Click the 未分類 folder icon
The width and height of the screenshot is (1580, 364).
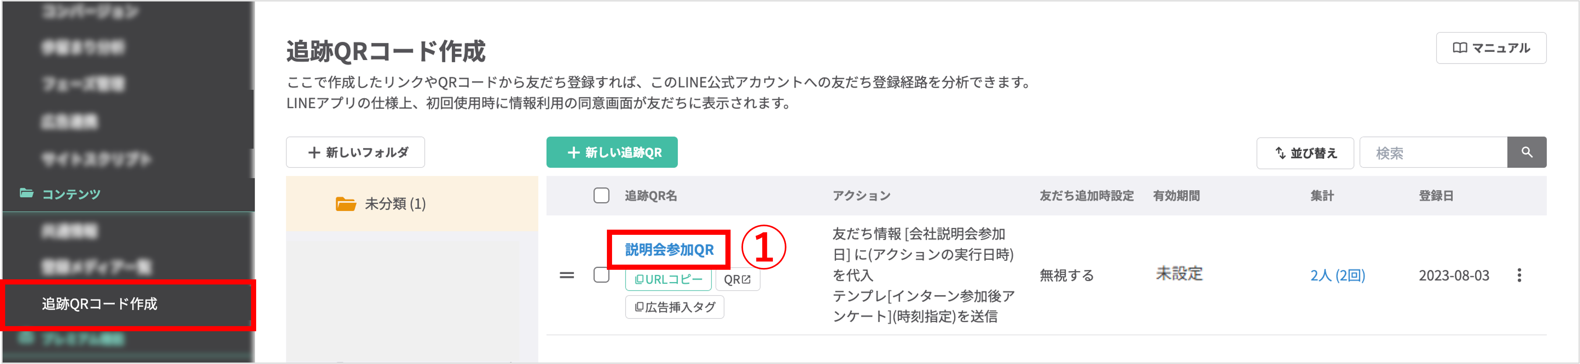[347, 203]
